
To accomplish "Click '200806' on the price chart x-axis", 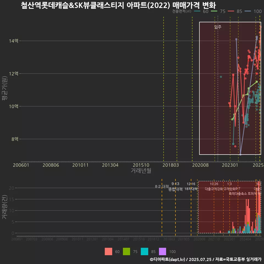I will tap(51, 165).
